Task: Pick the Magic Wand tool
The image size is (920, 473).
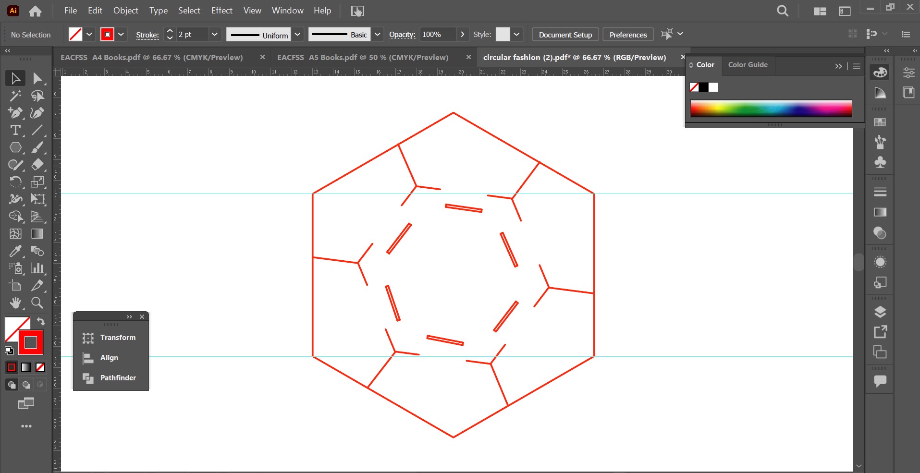Action: [15, 96]
